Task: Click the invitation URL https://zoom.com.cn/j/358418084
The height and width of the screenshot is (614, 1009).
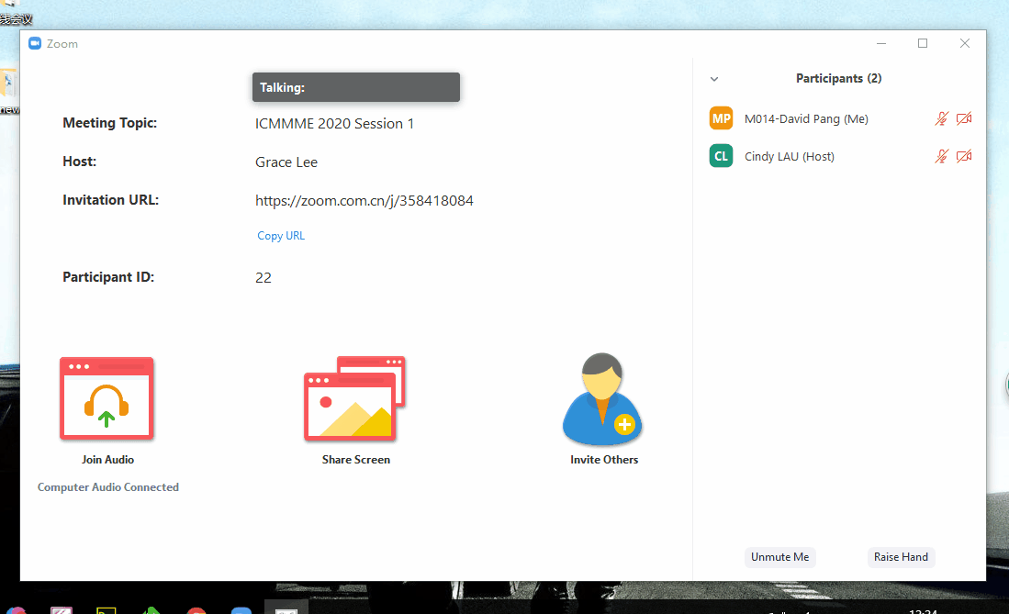Action: tap(364, 201)
